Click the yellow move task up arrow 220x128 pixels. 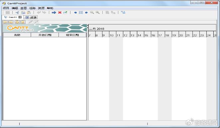pyautogui.click(x=23, y=22)
